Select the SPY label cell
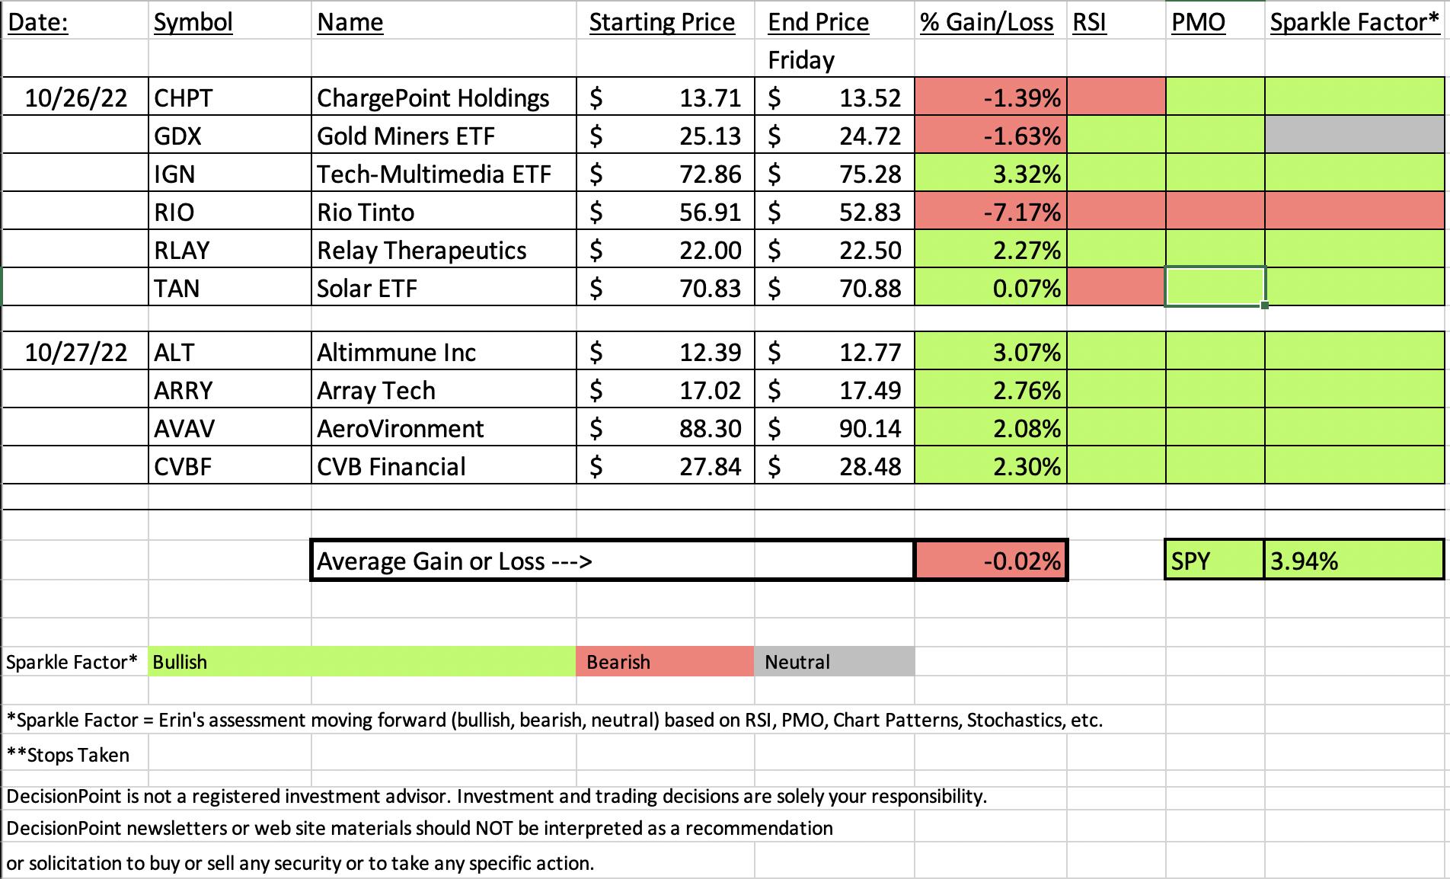 tap(1214, 561)
